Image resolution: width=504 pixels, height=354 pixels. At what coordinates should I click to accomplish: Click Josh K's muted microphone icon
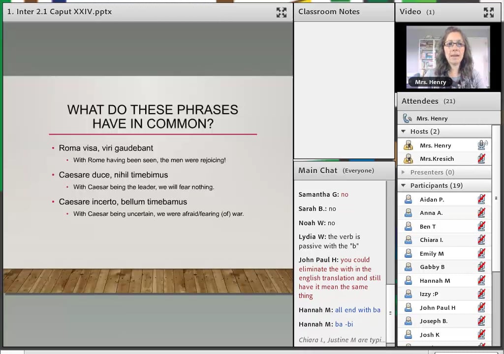[x=481, y=334]
